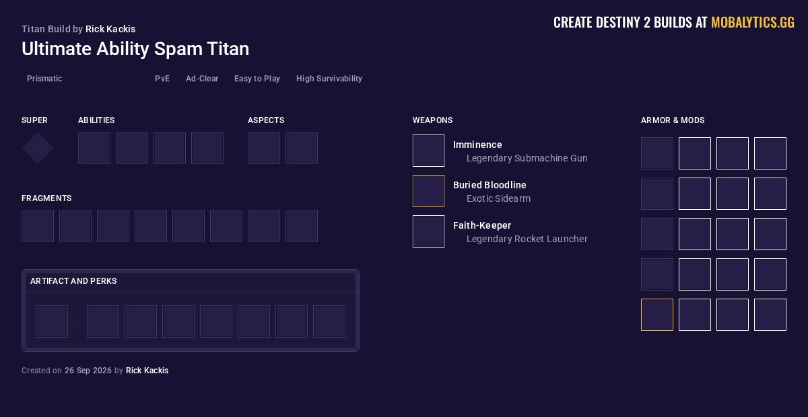Select the Buried Bloodline sidearm icon
Image resolution: width=808 pixels, height=417 pixels.
(x=429, y=191)
